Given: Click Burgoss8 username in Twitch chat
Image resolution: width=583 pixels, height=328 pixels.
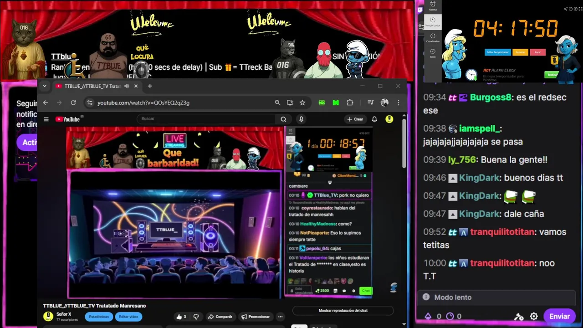Looking at the screenshot, I should [491, 97].
